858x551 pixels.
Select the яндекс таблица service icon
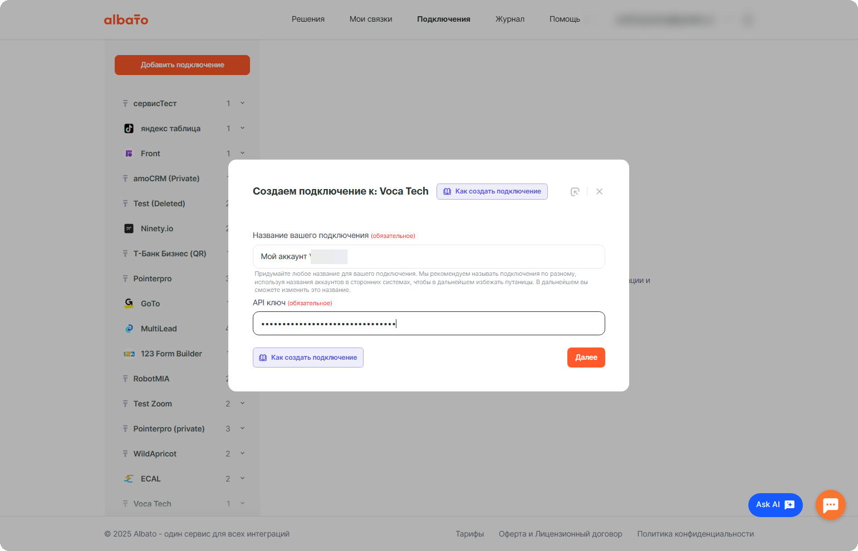128,128
